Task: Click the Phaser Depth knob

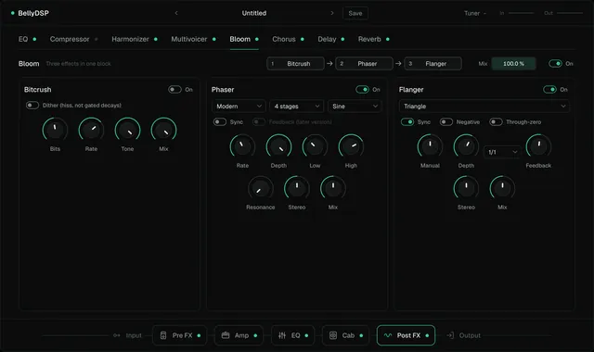Action: coord(278,146)
